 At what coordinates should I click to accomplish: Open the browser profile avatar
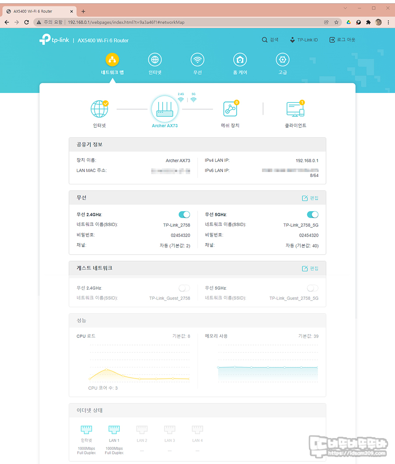[378, 22]
